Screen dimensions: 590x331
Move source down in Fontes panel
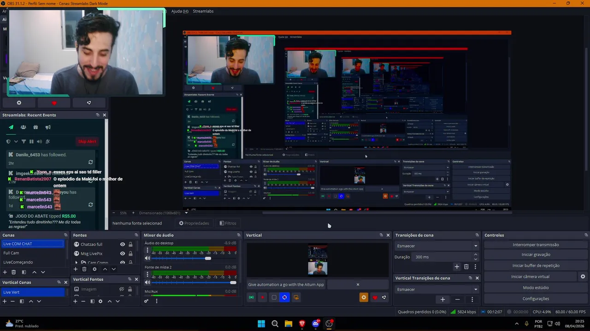click(113, 269)
